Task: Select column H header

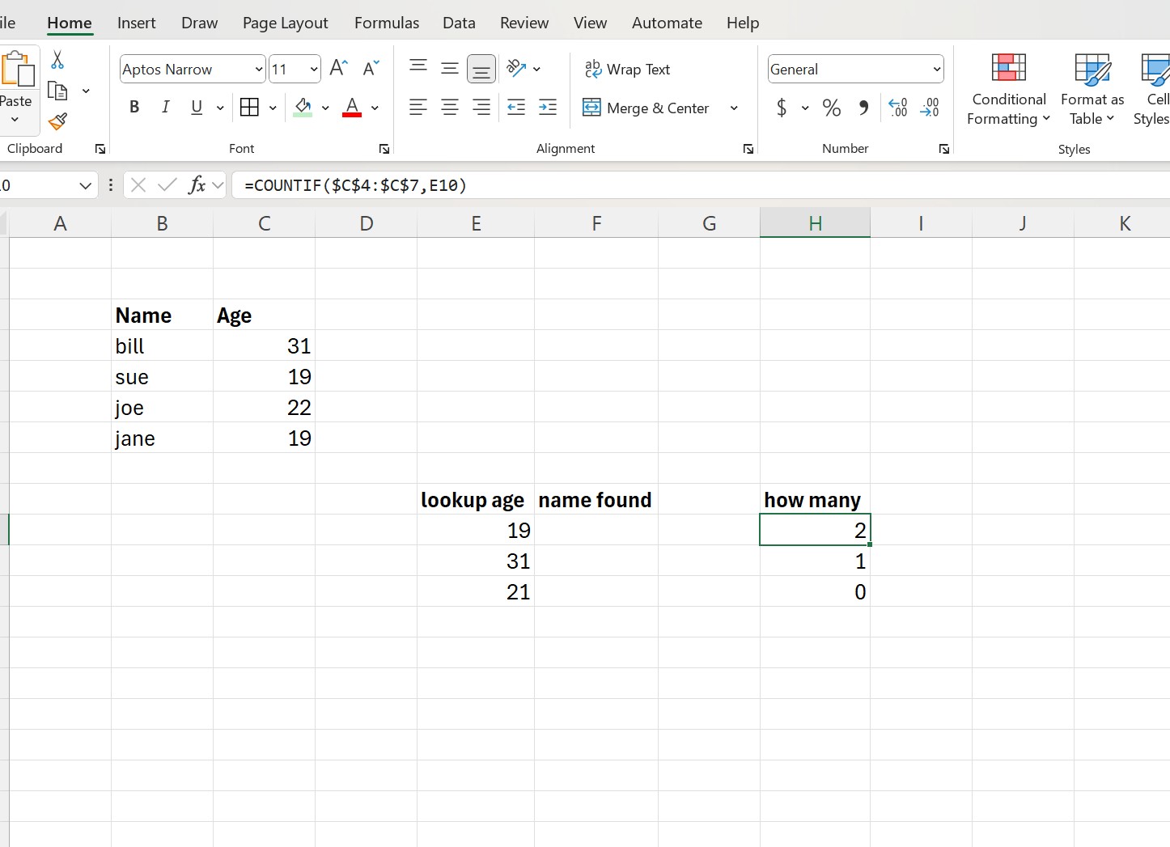Action: tap(815, 223)
